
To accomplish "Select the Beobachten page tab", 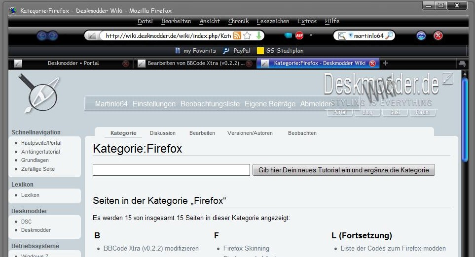I will (x=302, y=133).
